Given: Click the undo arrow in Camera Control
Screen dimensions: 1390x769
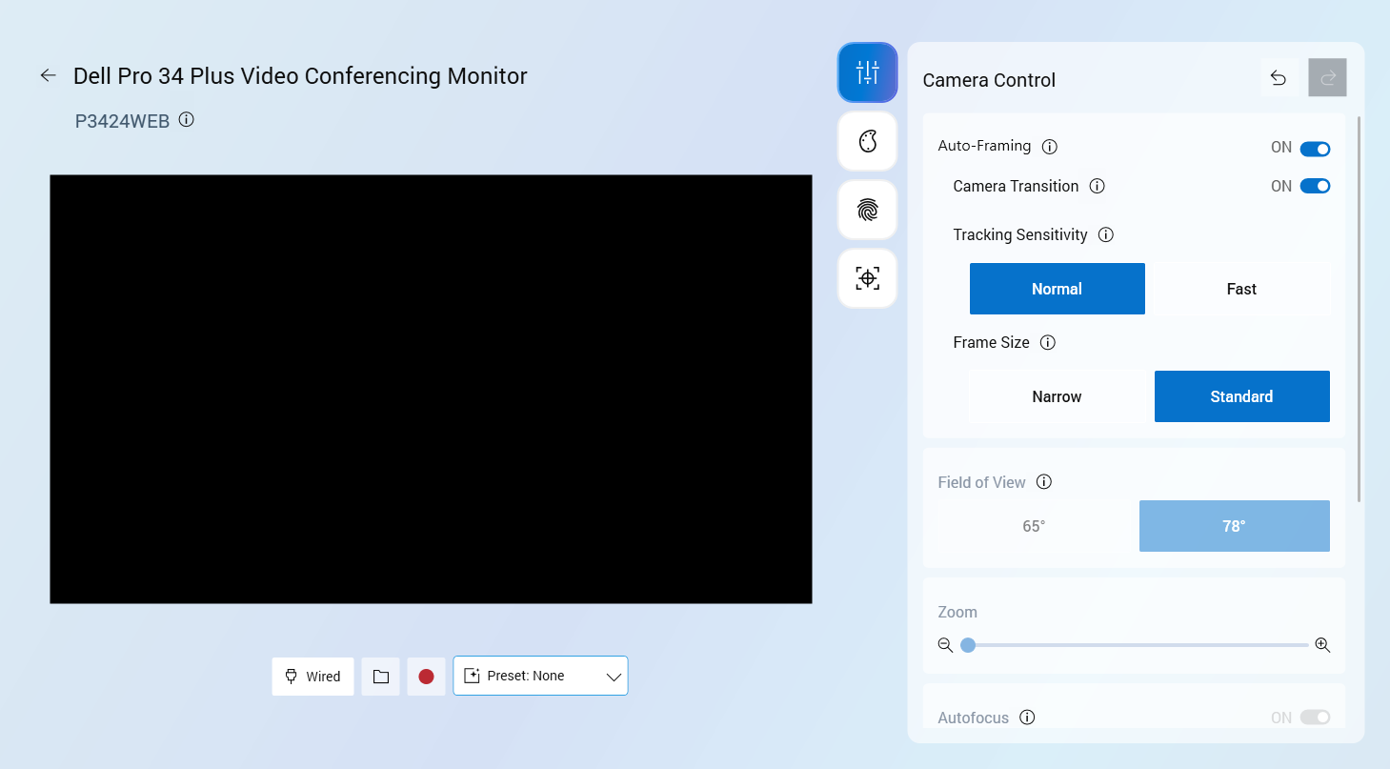Looking at the screenshot, I should [x=1279, y=78].
